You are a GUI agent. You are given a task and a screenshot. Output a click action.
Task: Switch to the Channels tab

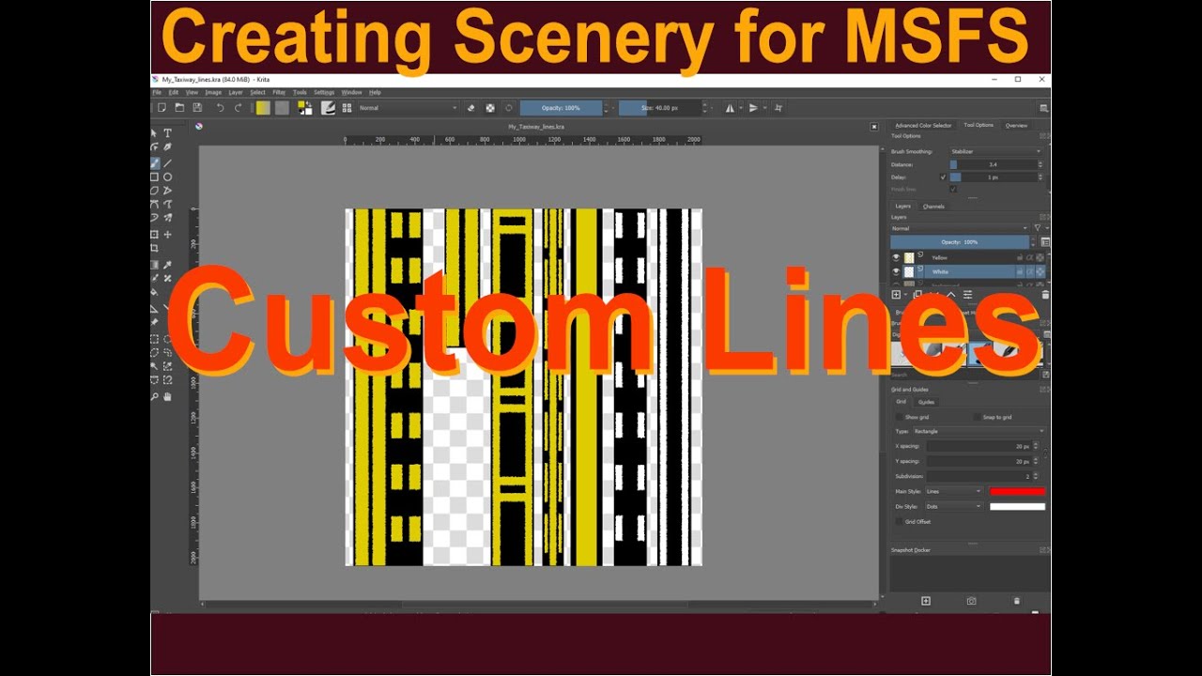tap(933, 207)
